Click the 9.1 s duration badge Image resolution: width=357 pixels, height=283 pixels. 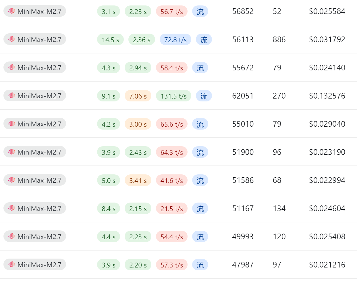(109, 96)
